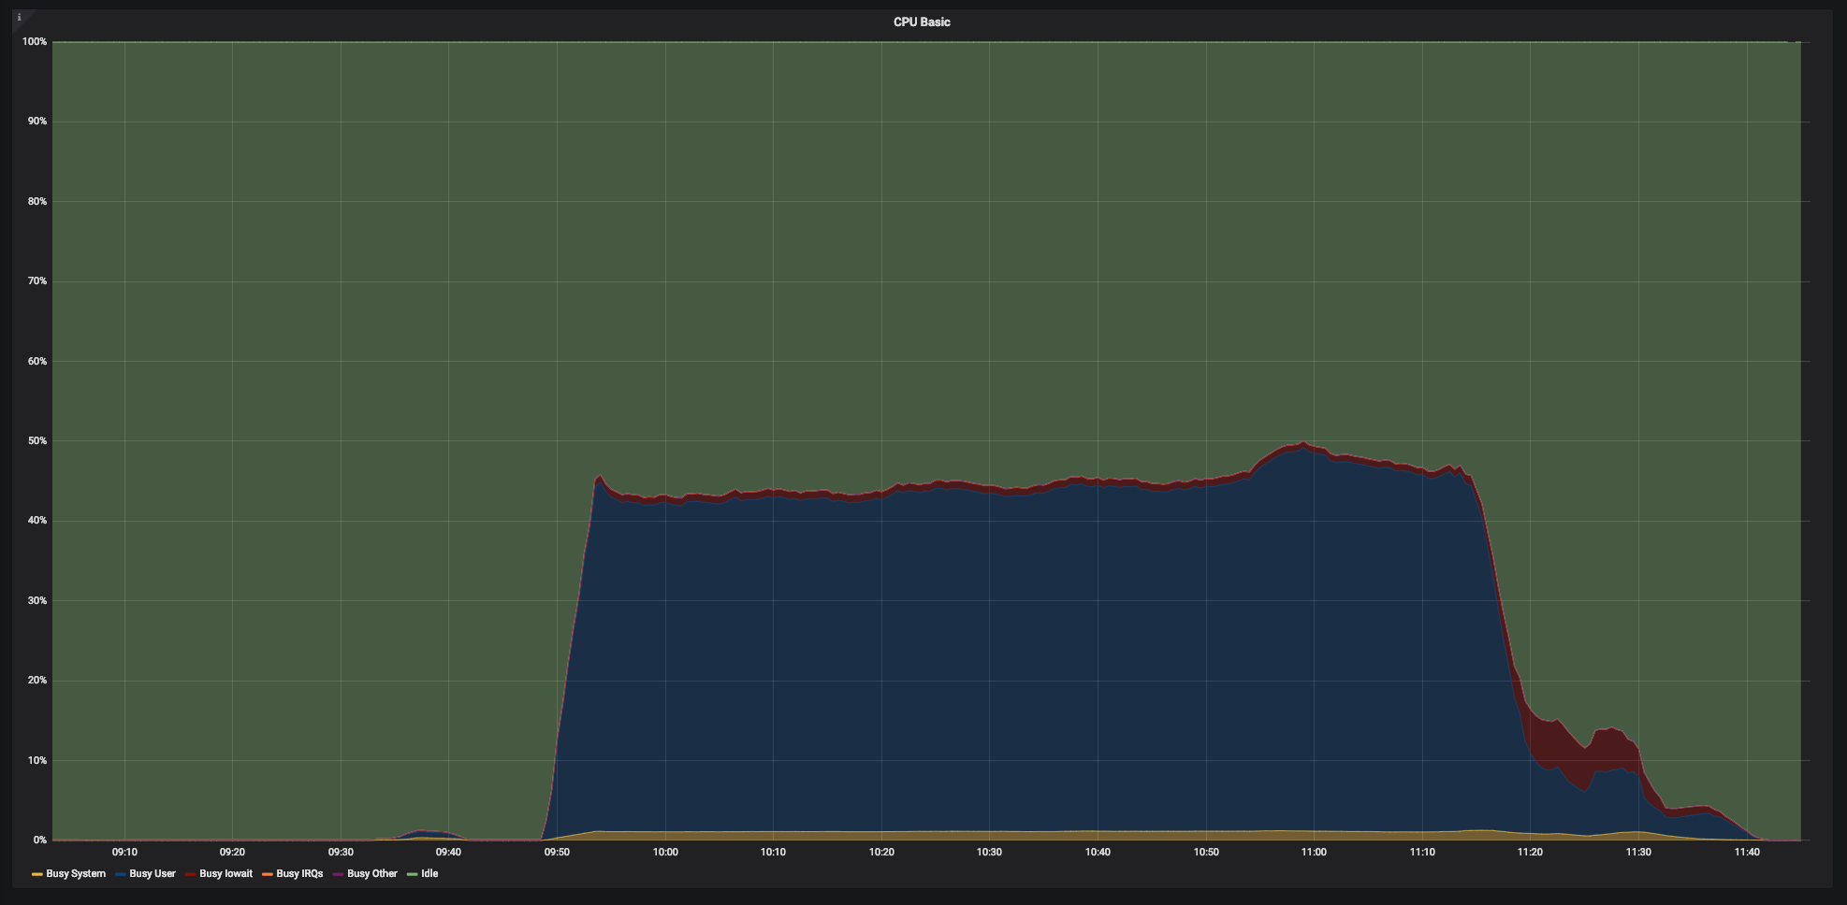Click the purple Busy Other legend color line
Viewport: 1847px width, 905px height.
pos(338,874)
